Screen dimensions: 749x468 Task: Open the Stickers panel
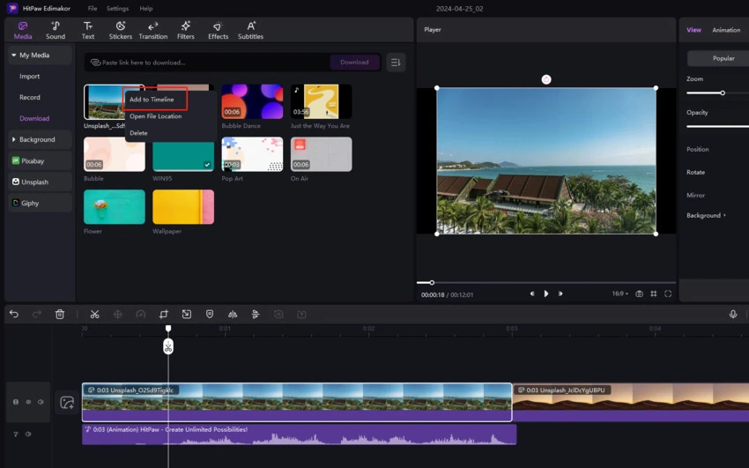[120, 31]
